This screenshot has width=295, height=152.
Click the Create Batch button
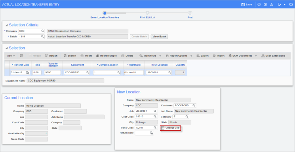[139, 37]
